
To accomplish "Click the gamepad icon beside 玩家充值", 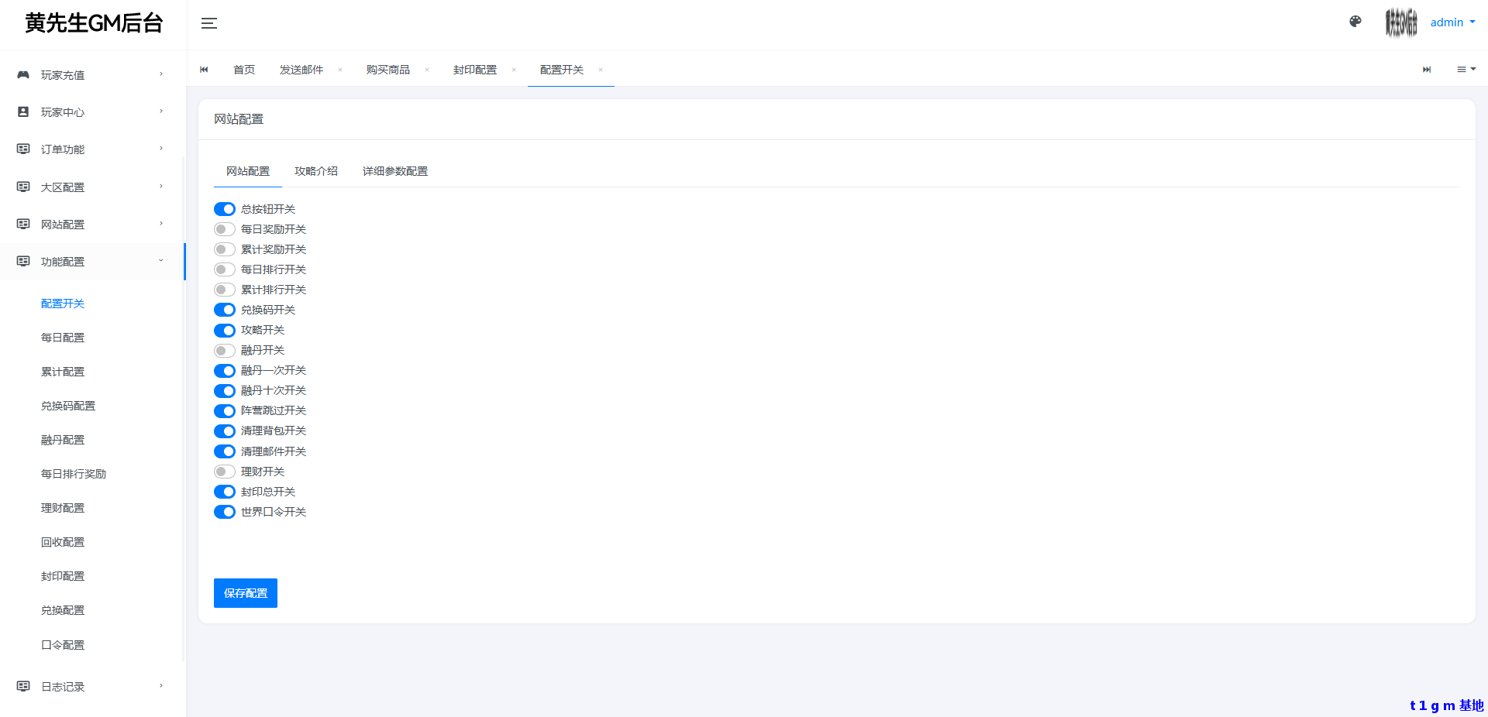I will click(23, 75).
